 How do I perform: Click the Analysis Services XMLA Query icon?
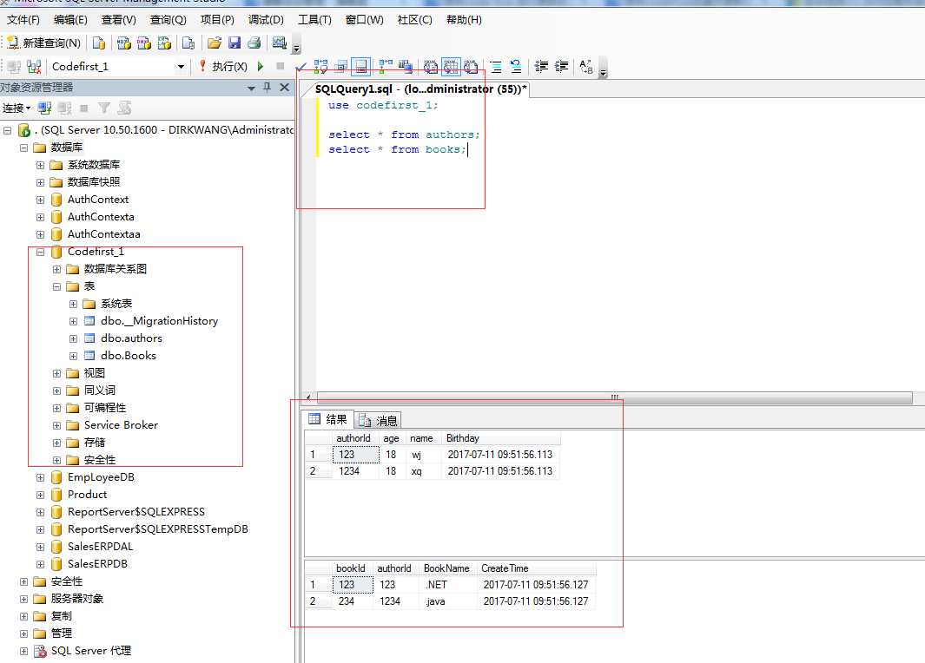(x=164, y=43)
